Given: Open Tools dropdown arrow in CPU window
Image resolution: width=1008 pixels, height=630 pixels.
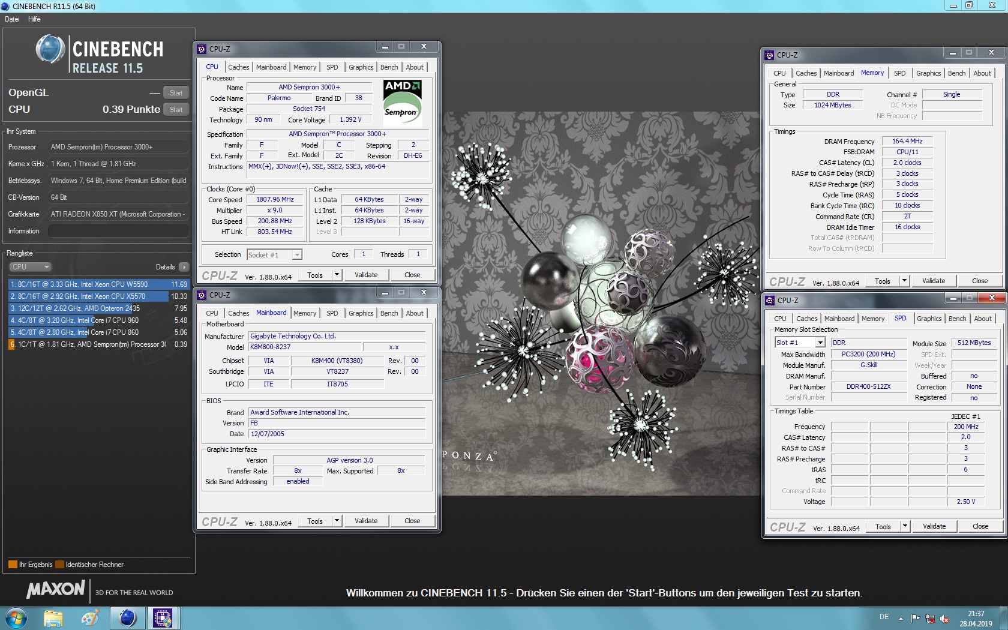Looking at the screenshot, I should pos(337,275).
